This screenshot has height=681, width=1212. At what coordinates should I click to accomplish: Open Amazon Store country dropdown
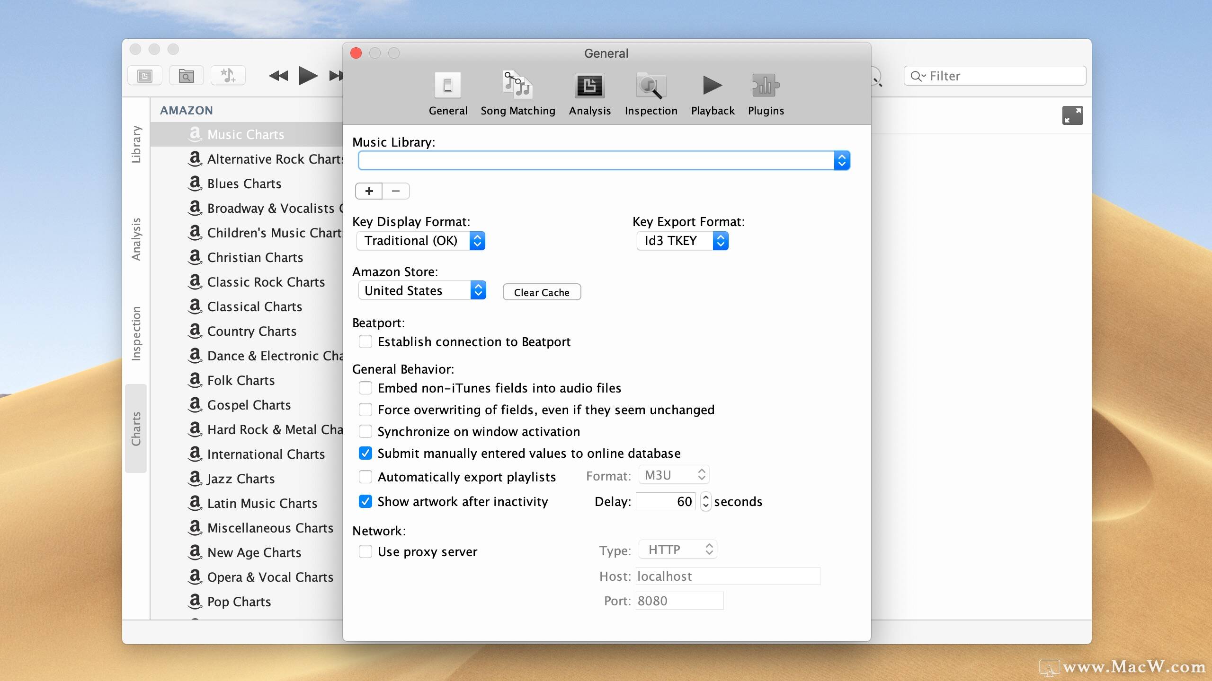click(x=422, y=290)
